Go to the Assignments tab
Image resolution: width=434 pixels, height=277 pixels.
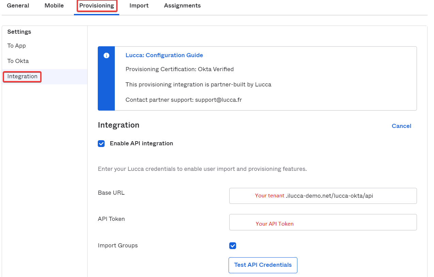182,6
